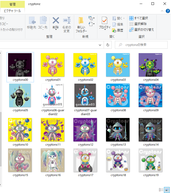This screenshot has height=193, width=171.
Task: Select the cryptons04 thumbnail
Action: click(150, 65)
